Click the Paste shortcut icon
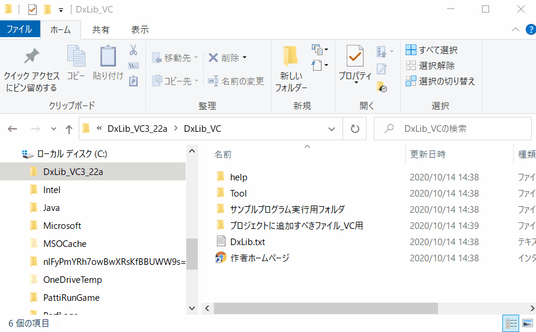This screenshot has width=536, height=332. pyautogui.click(x=133, y=81)
